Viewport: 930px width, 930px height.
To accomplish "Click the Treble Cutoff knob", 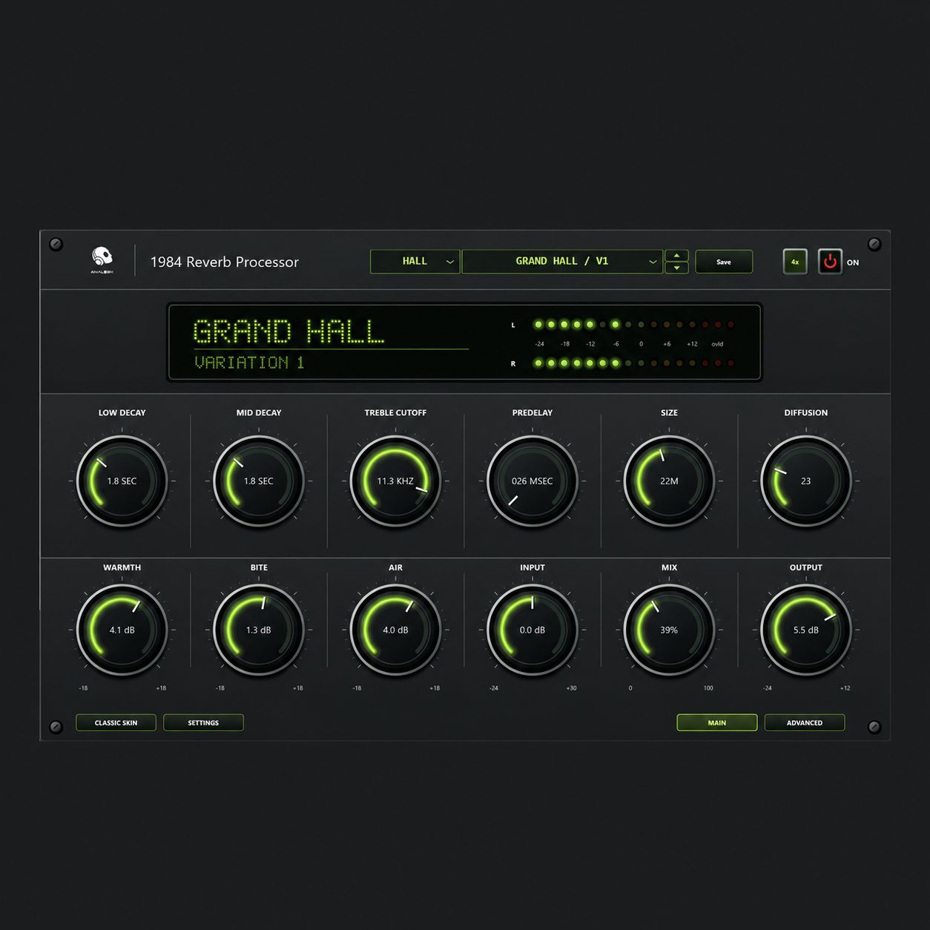I will [x=395, y=481].
